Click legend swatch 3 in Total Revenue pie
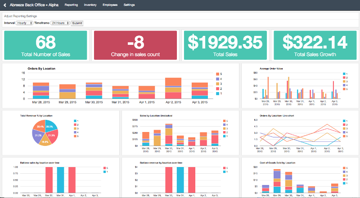The image size is (360, 198). pos(74,128)
